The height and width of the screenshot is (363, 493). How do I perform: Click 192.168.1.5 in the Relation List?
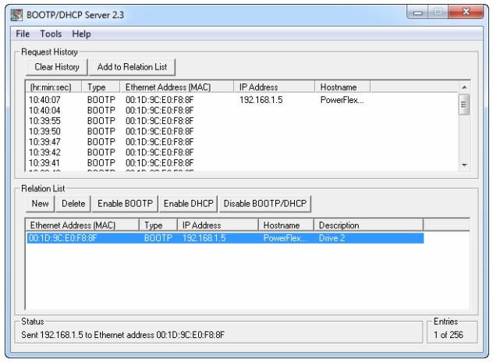point(204,238)
